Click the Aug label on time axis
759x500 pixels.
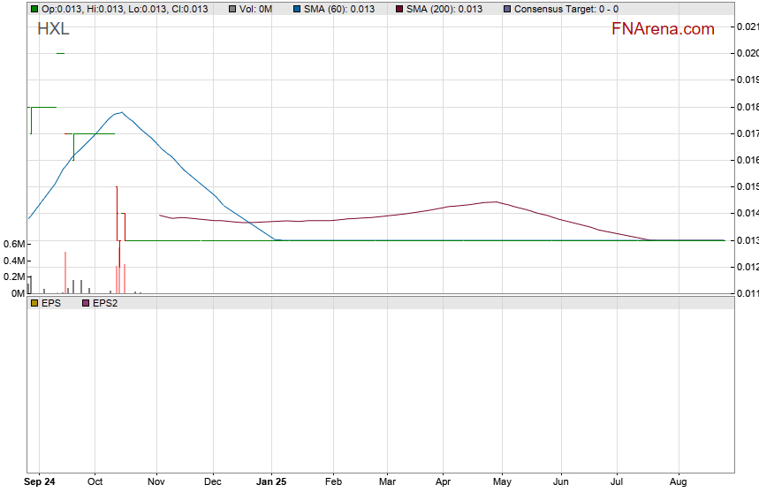(x=679, y=482)
